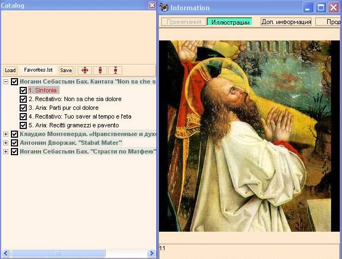Toggle checkbox for 2. Recitativo: Non sa che sia dolore
The height and width of the screenshot is (259, 342).
click(x=23, y=99)
